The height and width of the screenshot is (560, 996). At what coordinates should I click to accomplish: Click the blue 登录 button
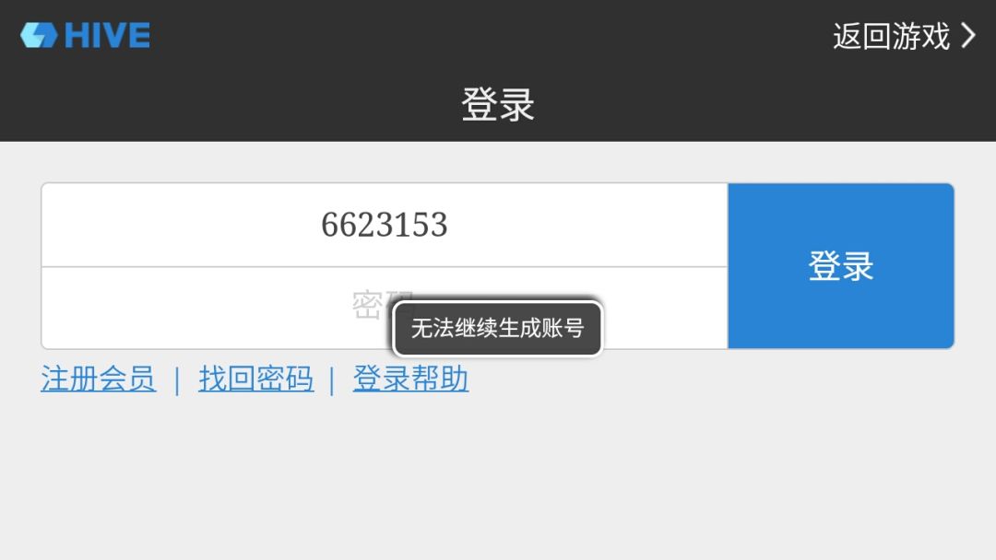pyautogui.click(x=841, y=266)
